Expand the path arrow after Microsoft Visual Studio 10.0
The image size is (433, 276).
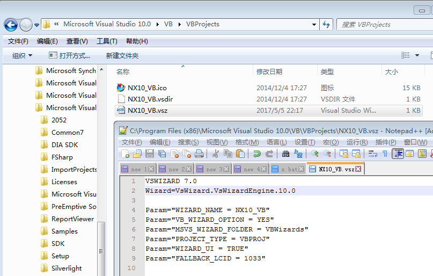(x=157, y=24)
